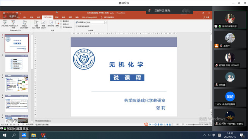Toggle the Use Presenter View checkbox
The width and height of the screenshot is (248, 139).
coord(77,26)
